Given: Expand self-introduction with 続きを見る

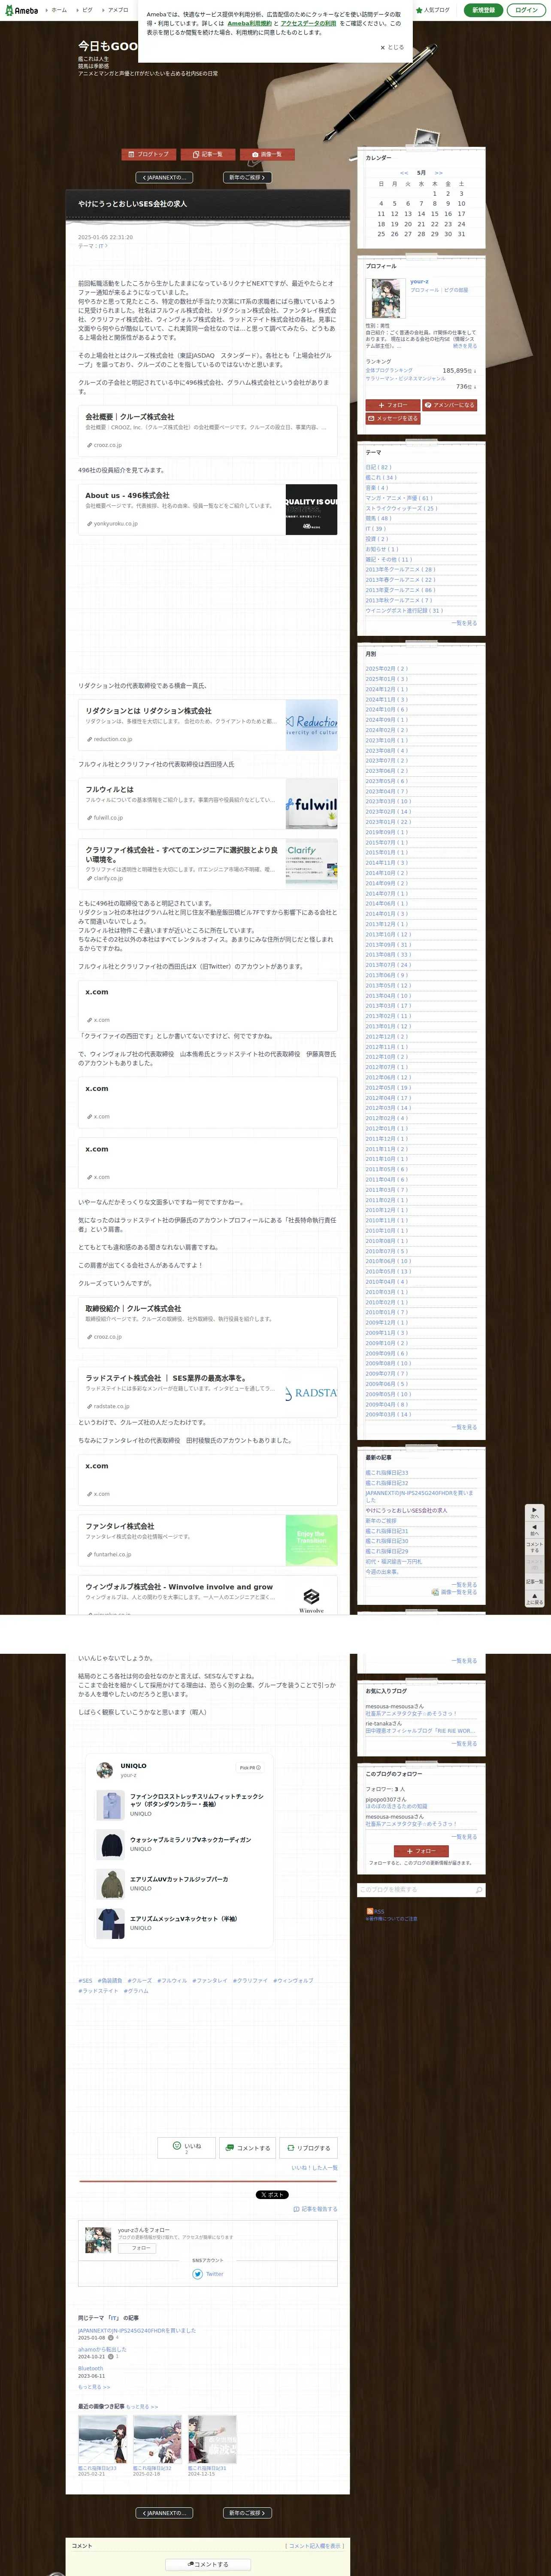Looking at the screenshot, I should point(465,346).
